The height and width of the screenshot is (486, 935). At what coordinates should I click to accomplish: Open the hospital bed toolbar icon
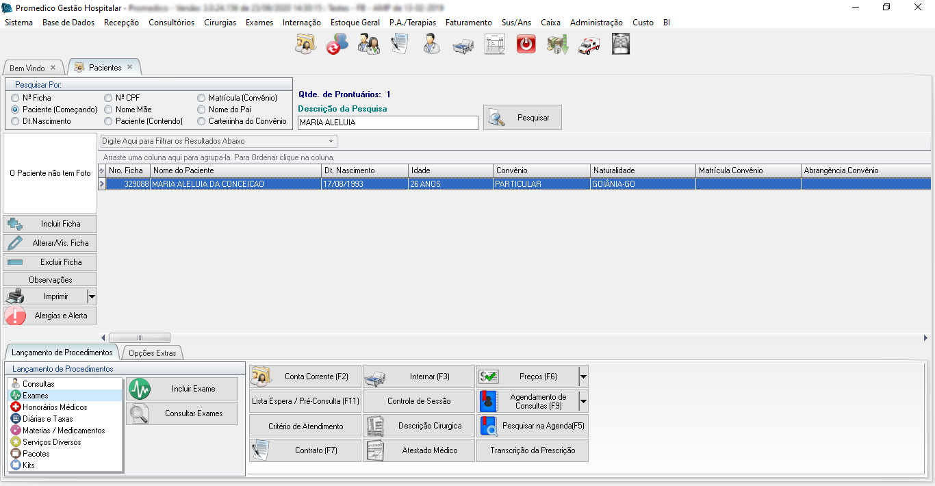(463, 44)
